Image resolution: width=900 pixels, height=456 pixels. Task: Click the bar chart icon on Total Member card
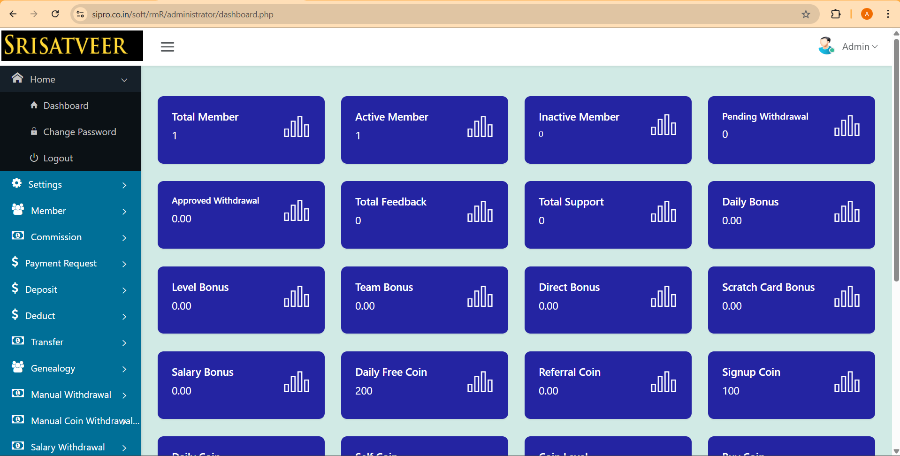pyautogui.click(x=296, y=127)
